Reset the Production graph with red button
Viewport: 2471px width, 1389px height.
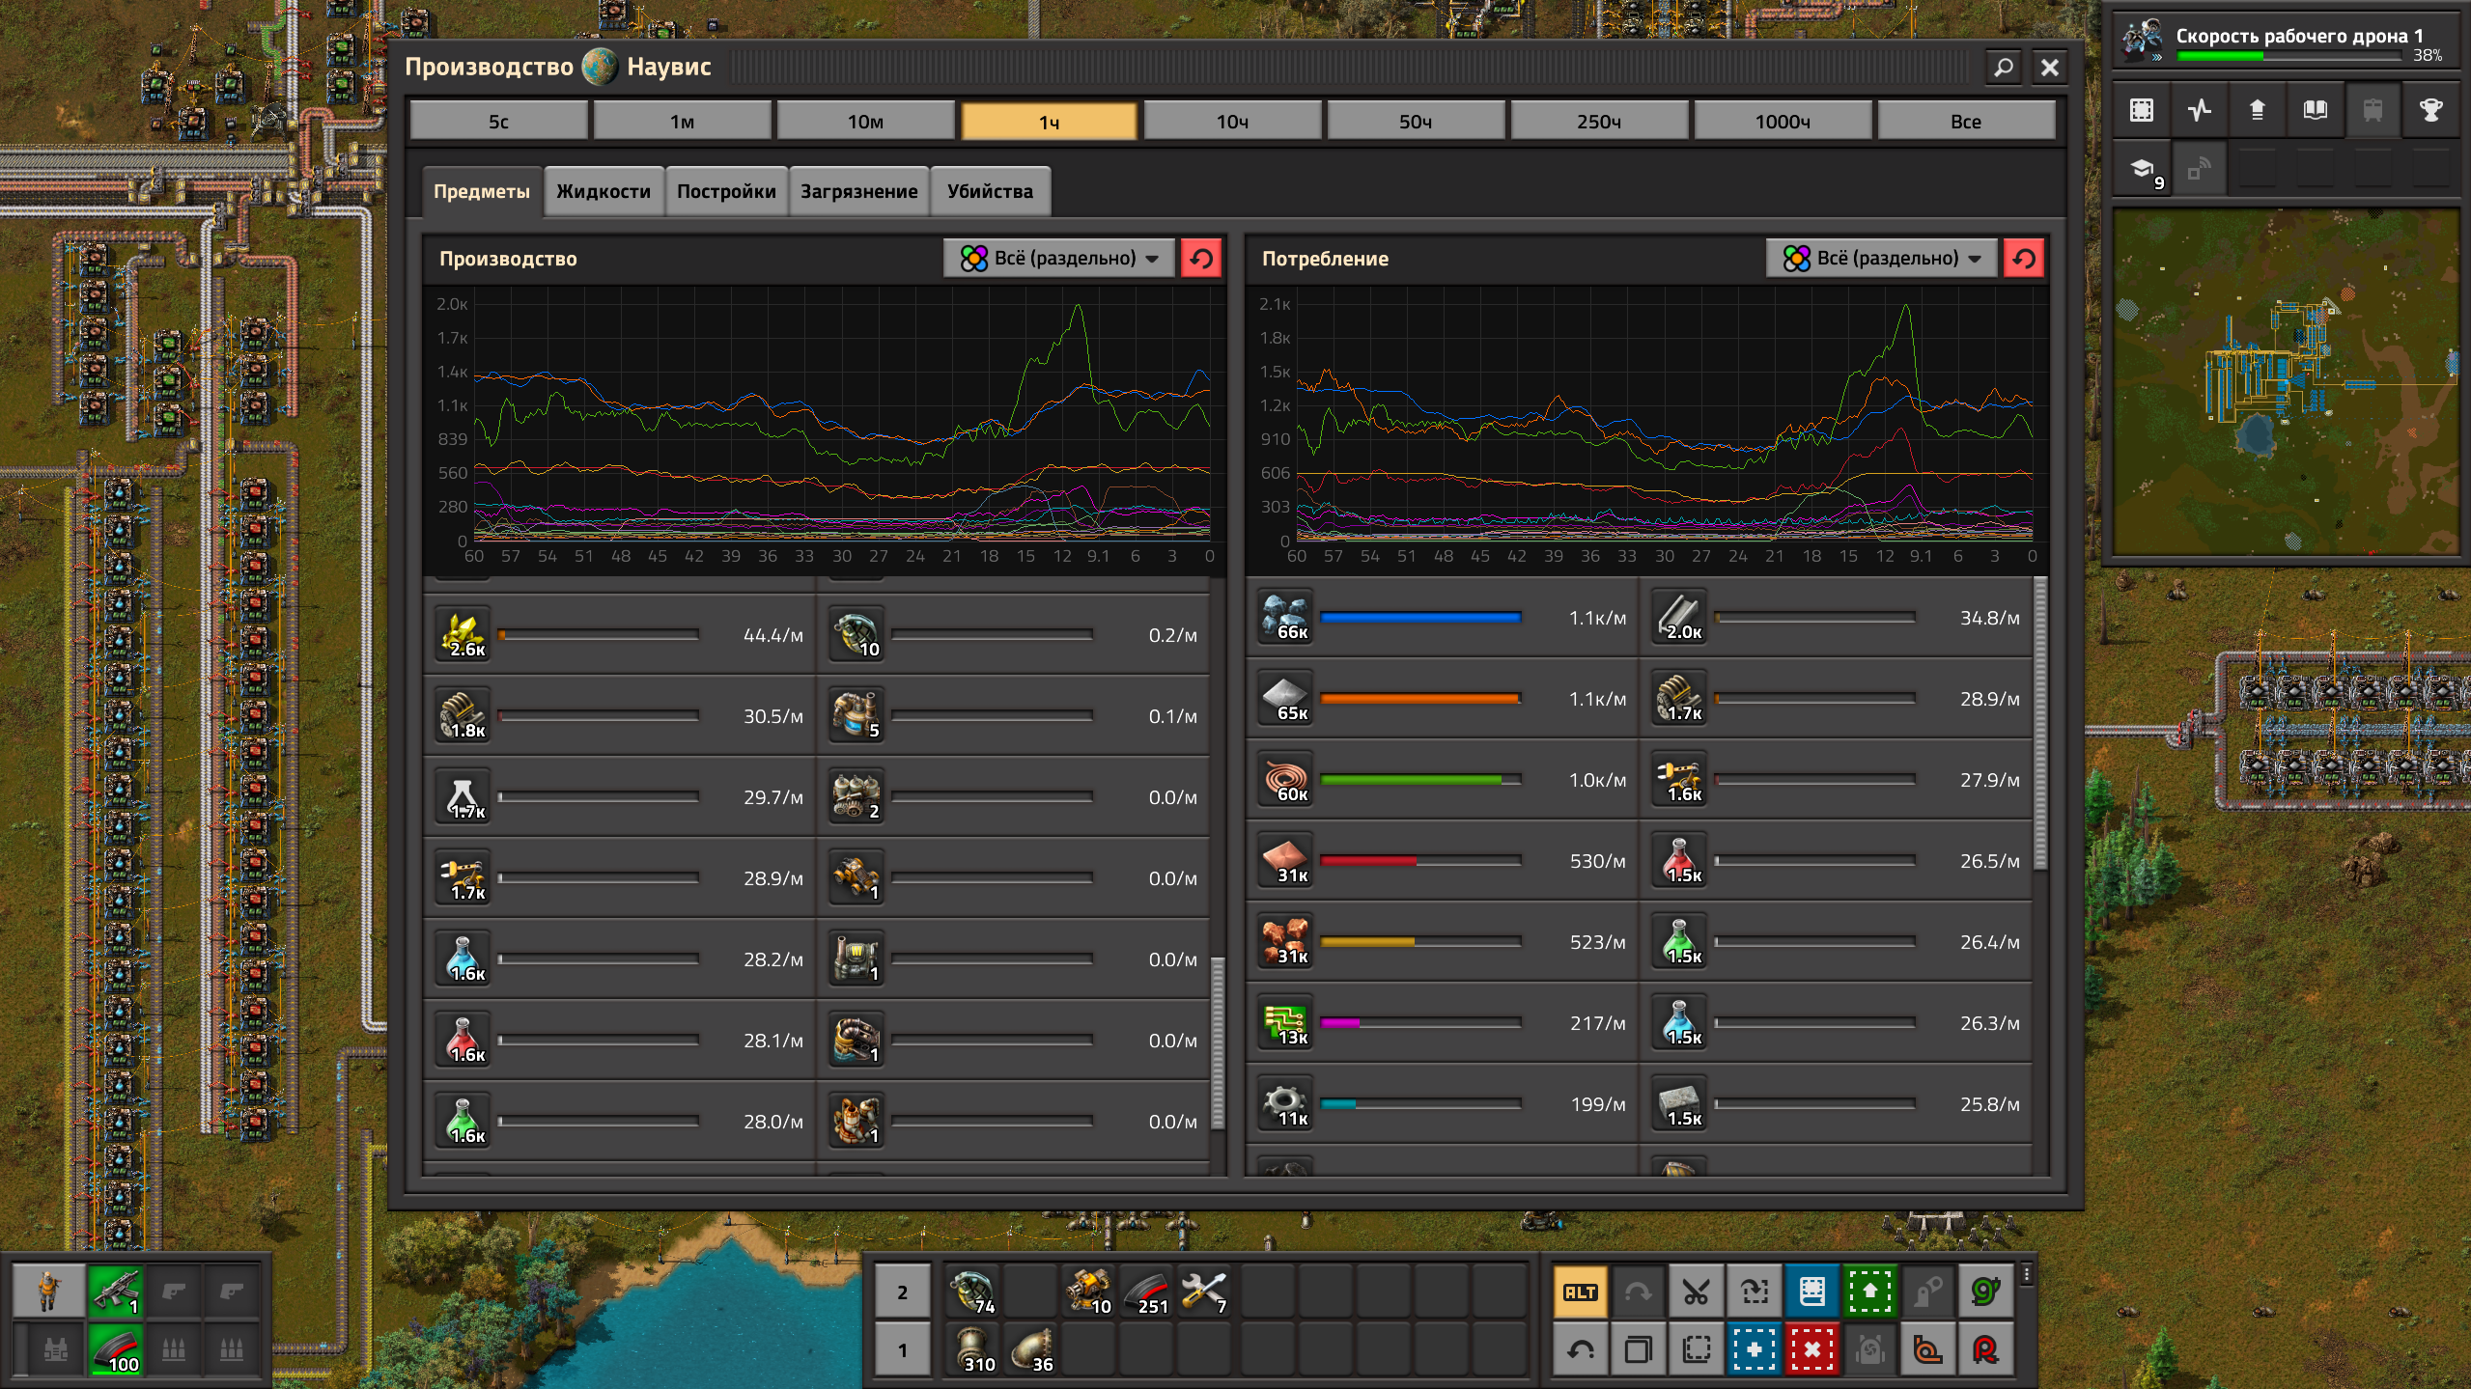pyautogui.click(x=1201, y=259)
